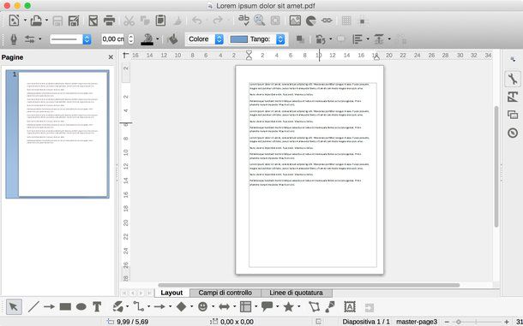This screenshot has width=523, height=326.
Task: Insert a hyperlink with the chain icon
Action: point(327,21)
